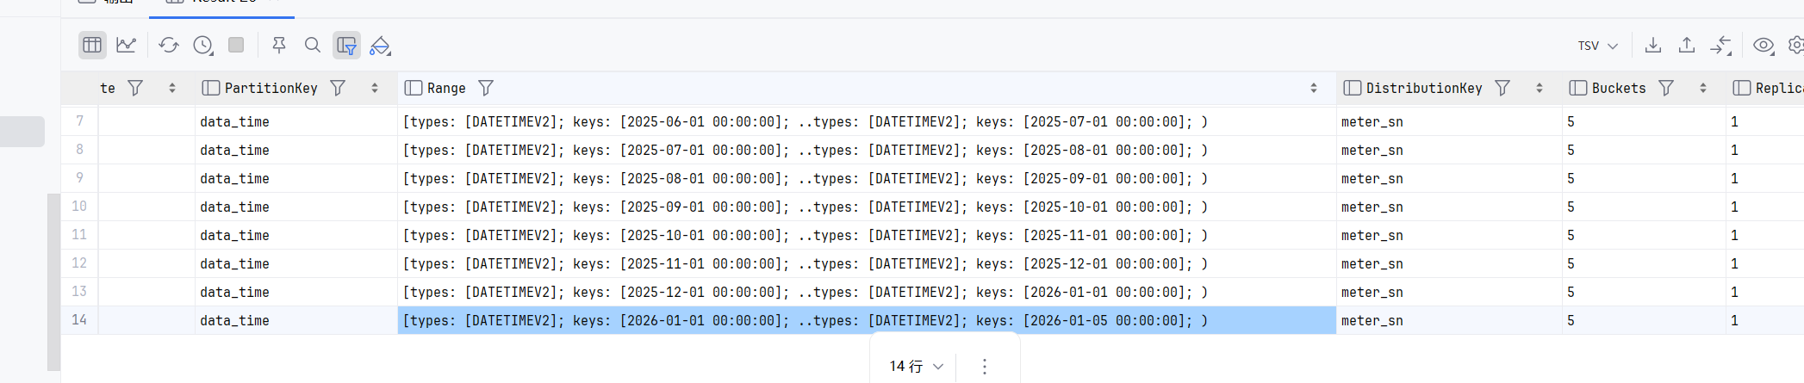This screenshot has width=1804, height=383.
Task: Reload the query result page
Action: pyautogui.click(x=169, y=45)
